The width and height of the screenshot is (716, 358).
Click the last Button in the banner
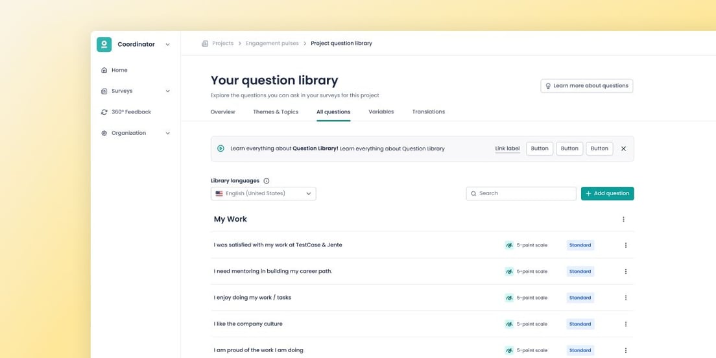point(599,149)
